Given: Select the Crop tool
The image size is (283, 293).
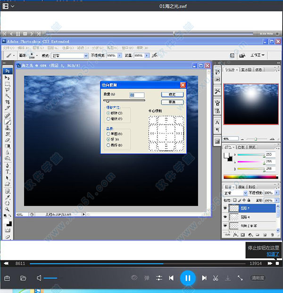Looking at the screenshot, I should click(x=8, y=102).
